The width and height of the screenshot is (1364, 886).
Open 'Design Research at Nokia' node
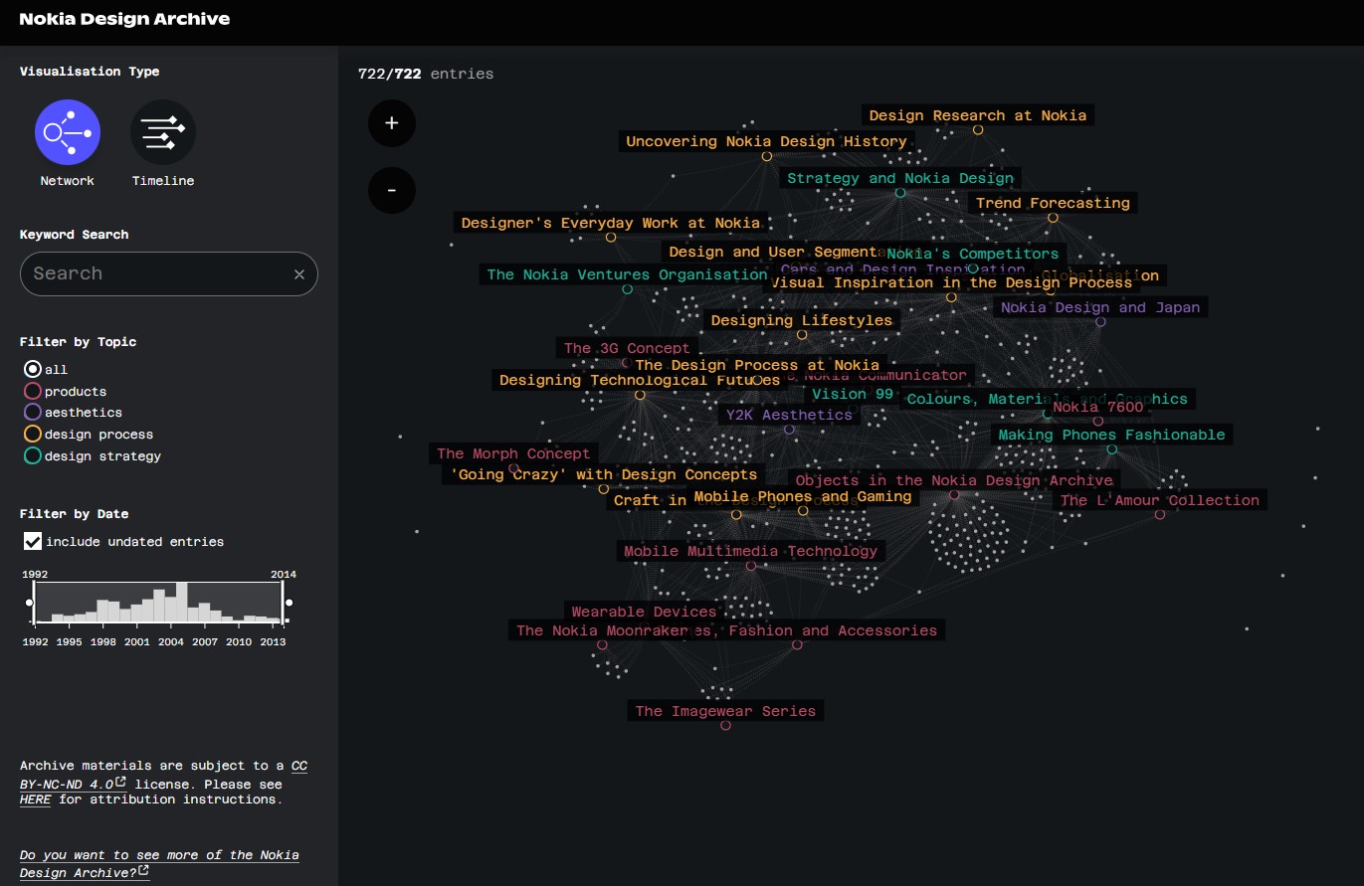click(978, 115)
